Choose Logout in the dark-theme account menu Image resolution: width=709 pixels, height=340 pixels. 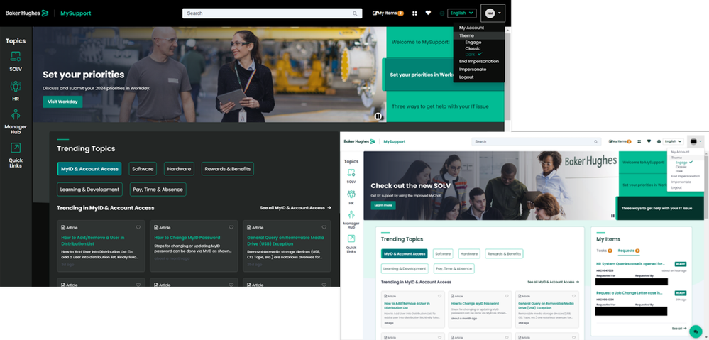click(466, 77)
